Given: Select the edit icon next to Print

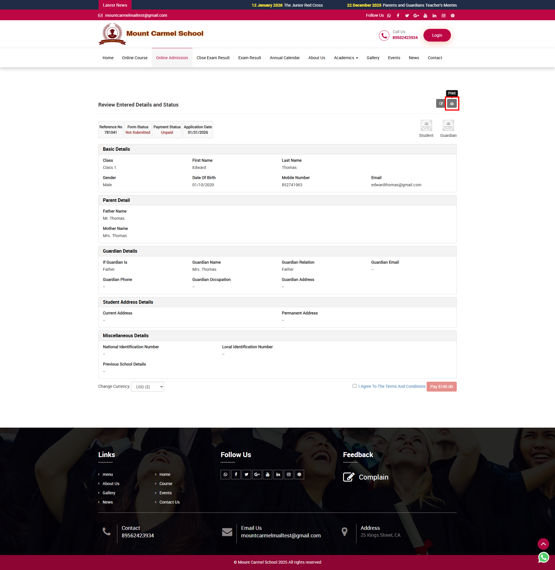Looking at the screenshot, I should pyautogui.click(x=441, y=103).
